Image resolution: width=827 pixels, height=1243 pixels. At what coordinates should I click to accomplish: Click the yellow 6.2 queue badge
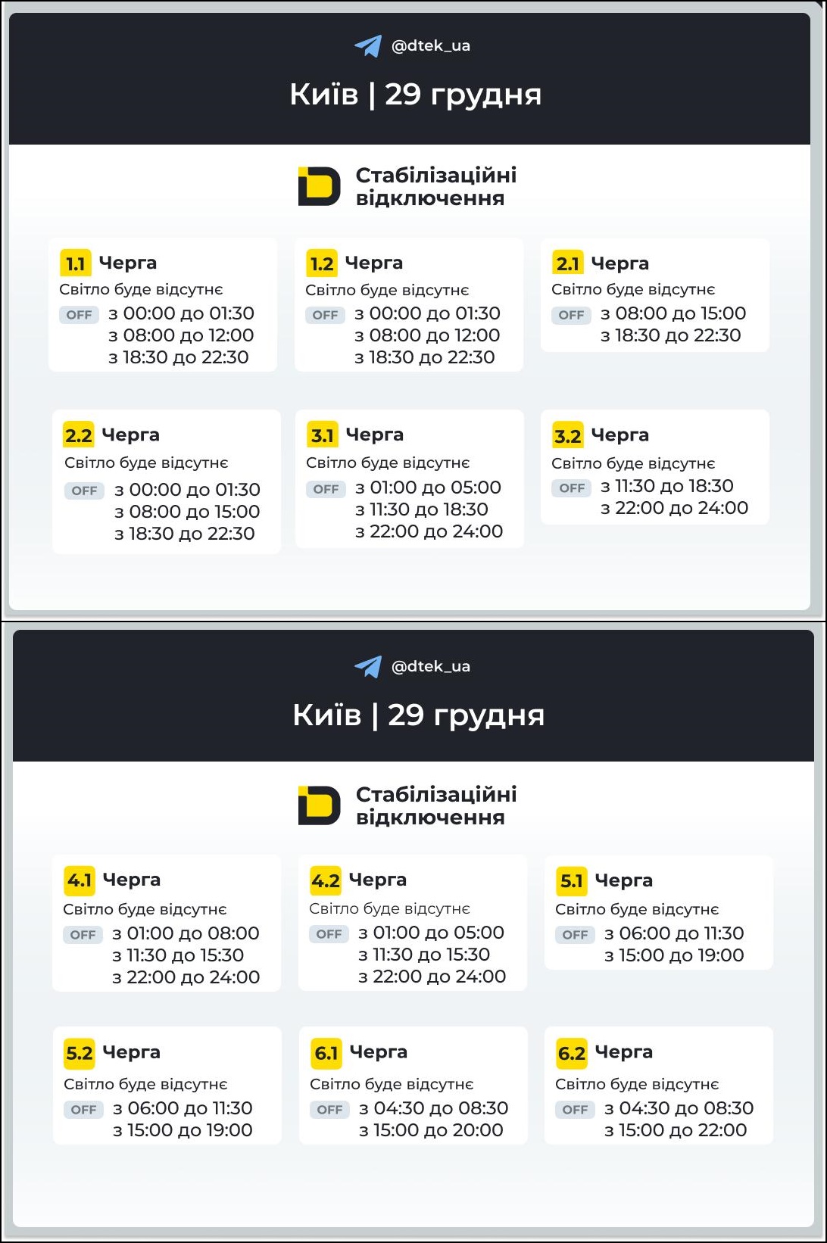coord(572,1053)
